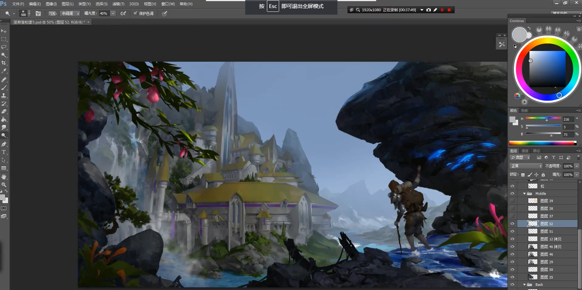Select the Healing Brush tool
This screenshot has height=290, width=582.
click(4, 80)
